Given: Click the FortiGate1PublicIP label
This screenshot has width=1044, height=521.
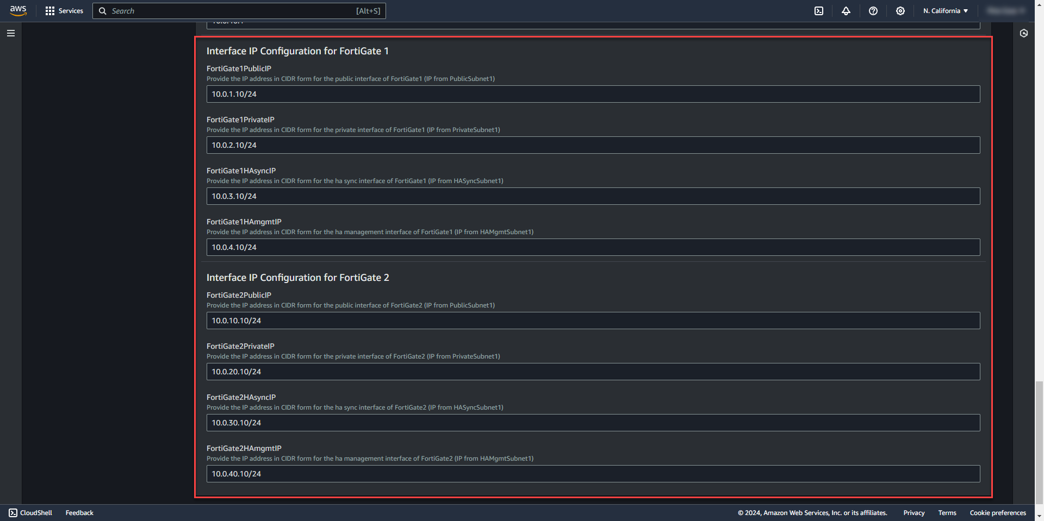Looking at the screenshot, I should [239, 68].
